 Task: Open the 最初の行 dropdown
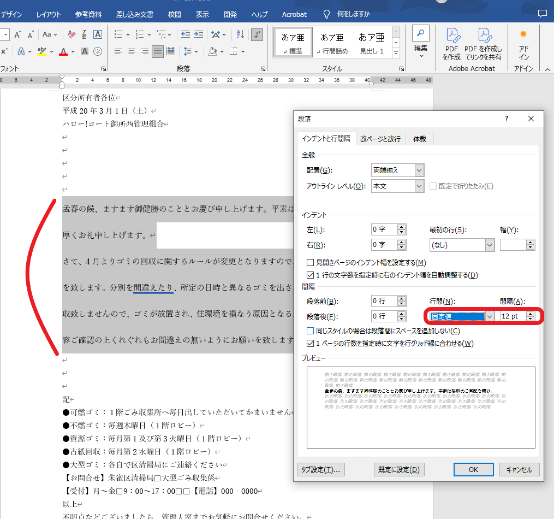pyautogui.click(x=490, y=245)
